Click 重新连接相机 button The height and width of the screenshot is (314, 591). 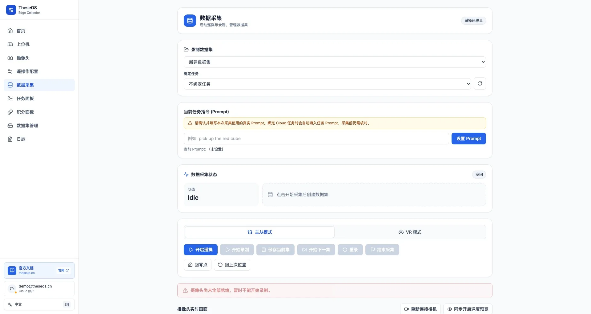[x=420, y=309]
